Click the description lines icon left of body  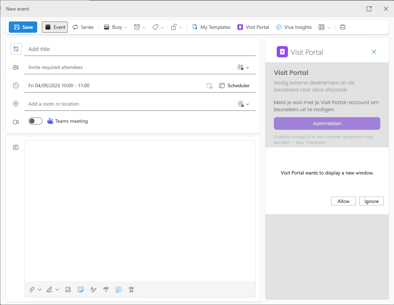point(16,147)
